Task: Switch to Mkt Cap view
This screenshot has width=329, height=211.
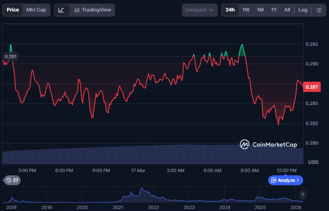Action: [36, 10]
